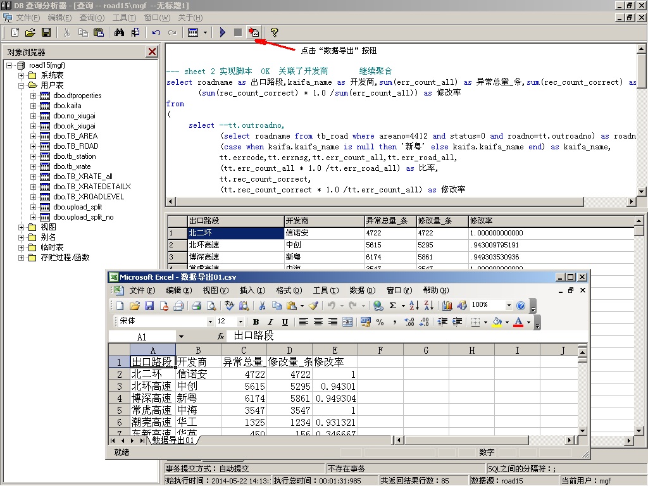Viewport: 648px width, 486px height.
Task: Center align text in Excel
Action: 318,322
